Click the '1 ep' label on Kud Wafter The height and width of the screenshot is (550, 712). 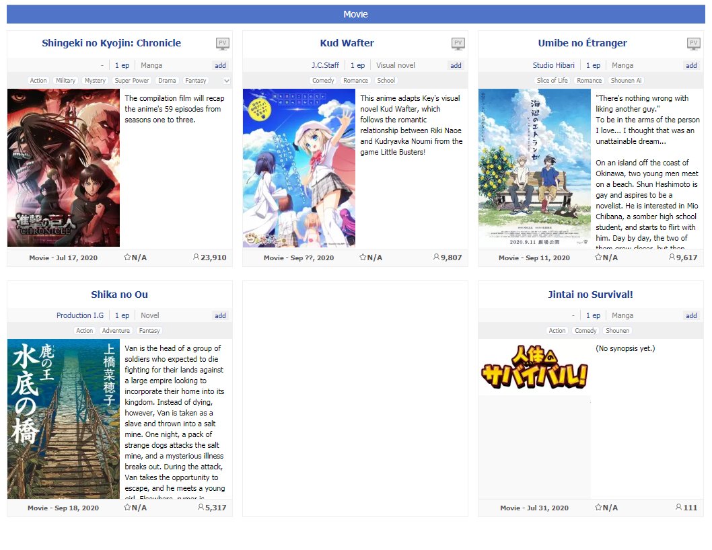357,65
